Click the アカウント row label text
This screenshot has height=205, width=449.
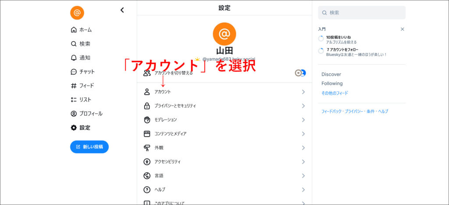pyautogui.click(x=163, y=92)
